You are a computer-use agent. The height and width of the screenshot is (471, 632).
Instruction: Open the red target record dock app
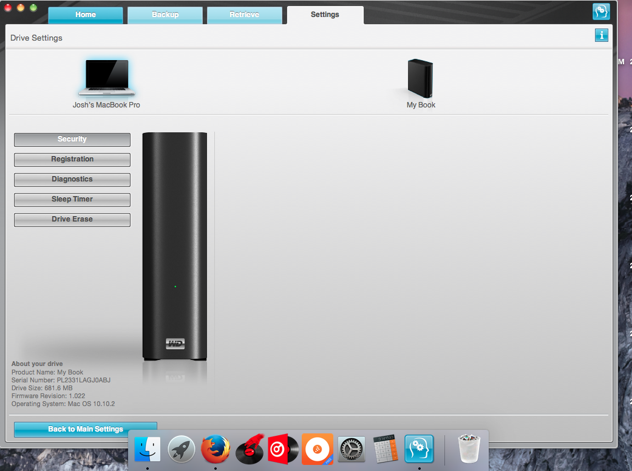click(284, 449)
